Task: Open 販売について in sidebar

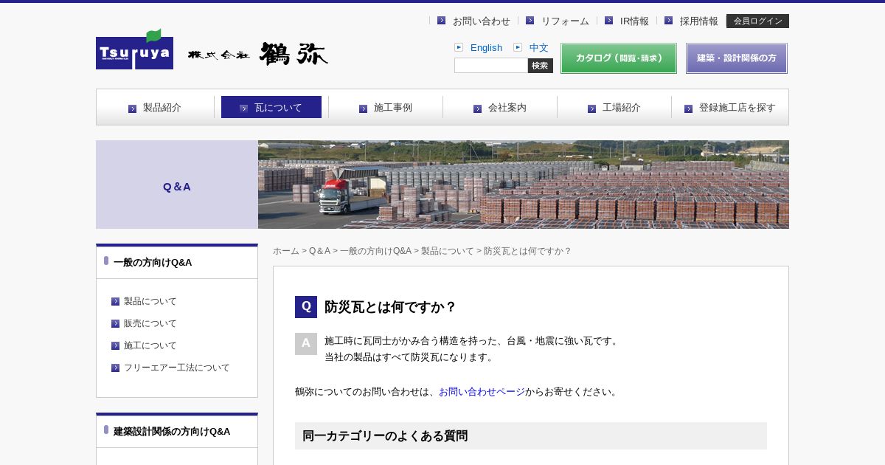Action: pyautogui.click(x=150, y=323)
